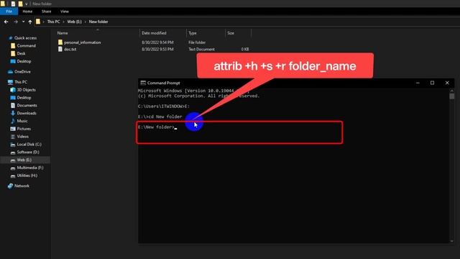Click the Command Prompt title bar icon
The width and height of the screenshot is (460, 259).
[143, 83]
